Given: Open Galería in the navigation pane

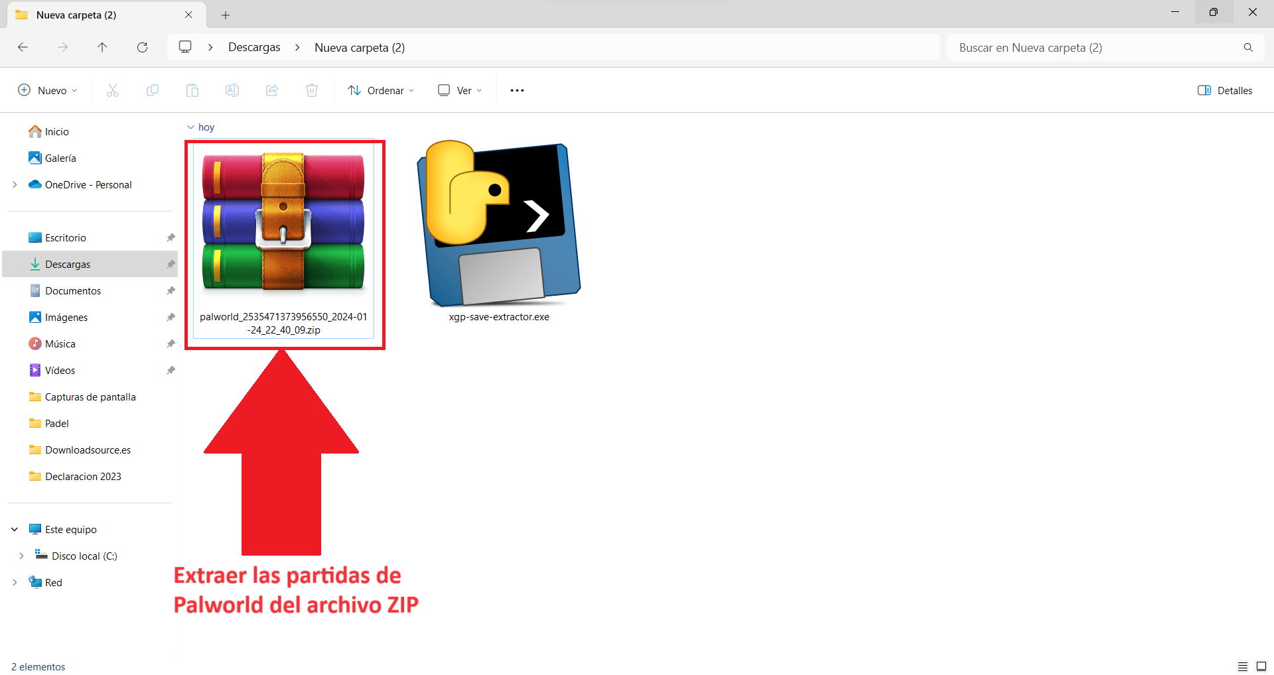Looking at the screenshot, I should click(x=52, y=158).
